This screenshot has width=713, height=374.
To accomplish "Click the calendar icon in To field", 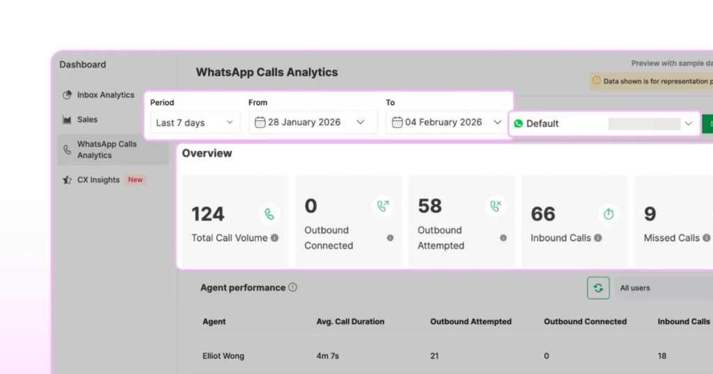I will click(x=397, y=122).
